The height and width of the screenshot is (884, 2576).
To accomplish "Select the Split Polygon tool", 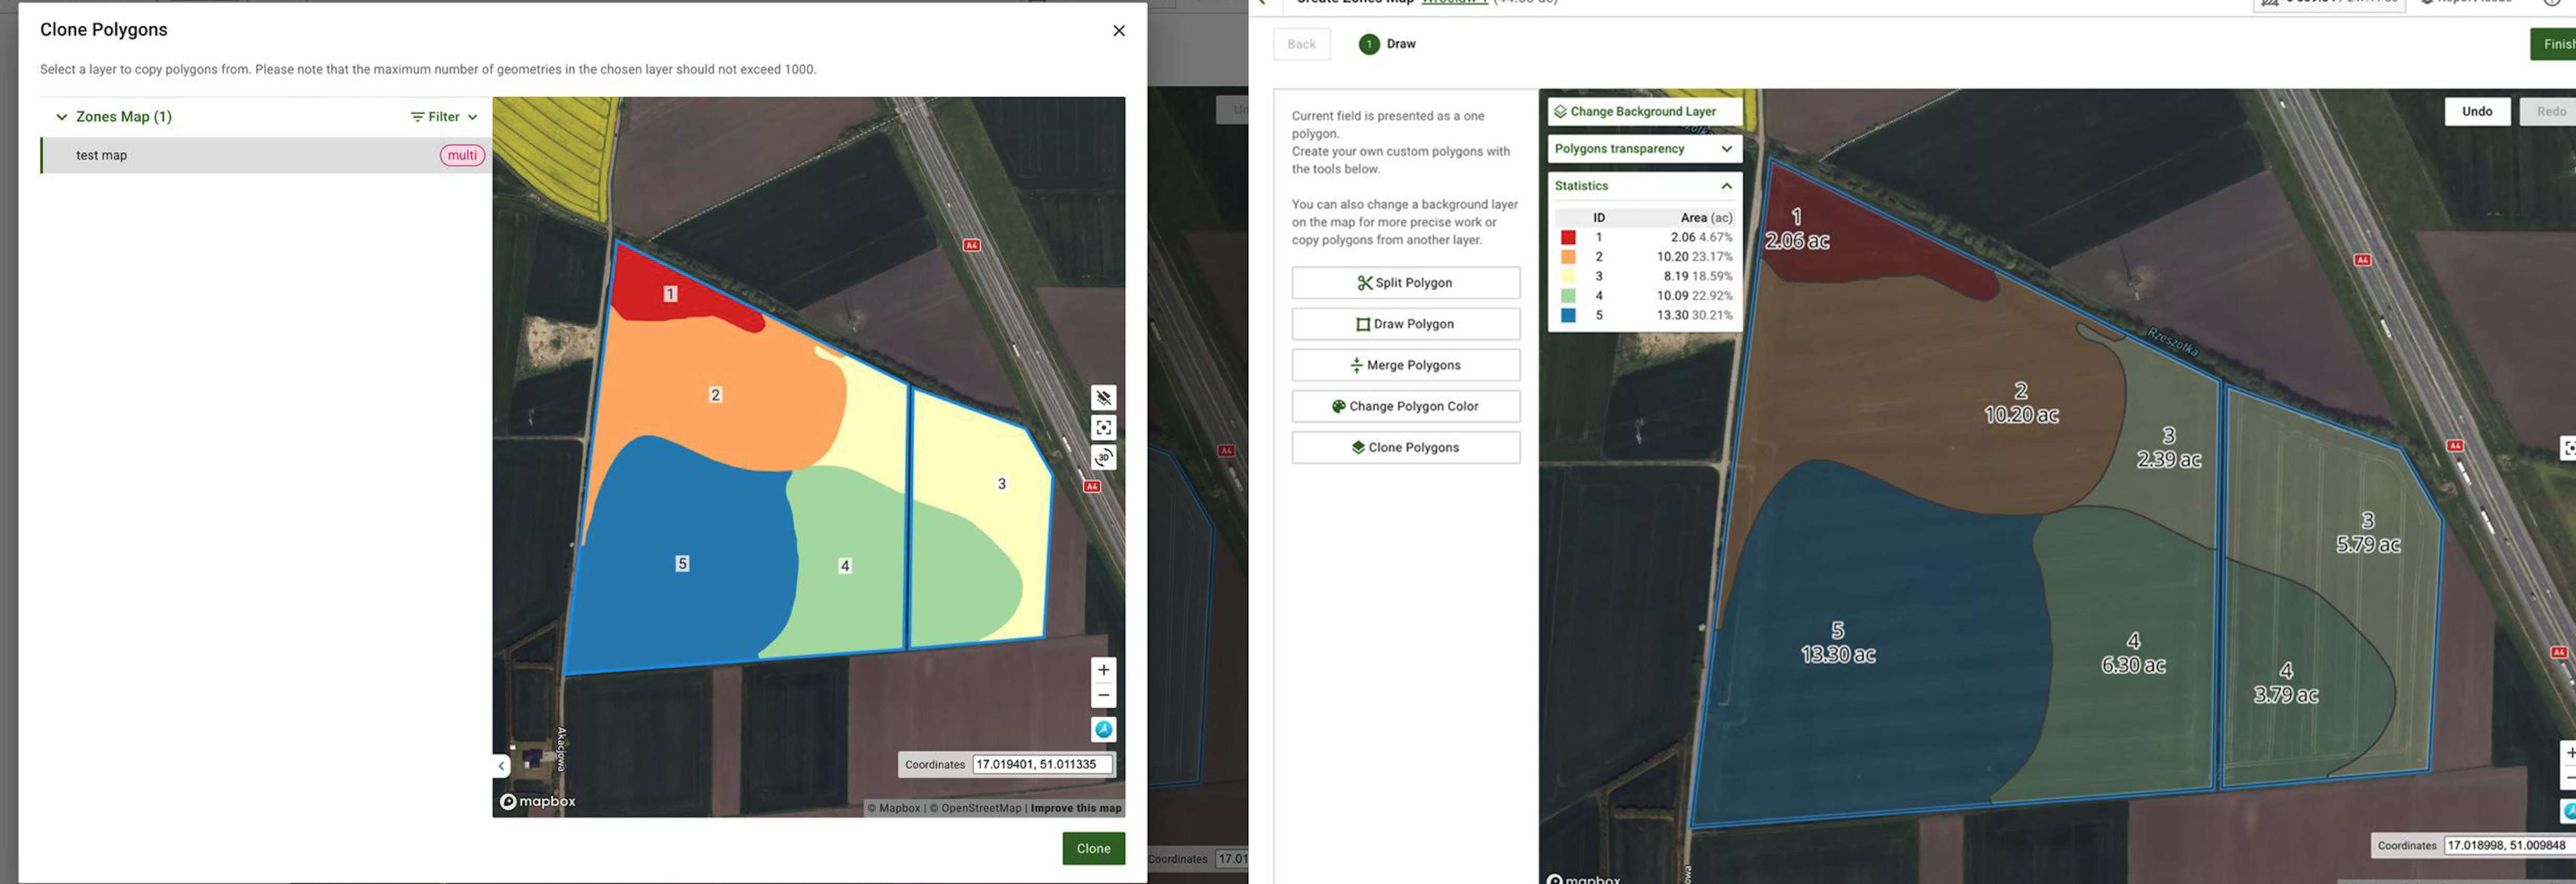I will tap(1406, 282).
